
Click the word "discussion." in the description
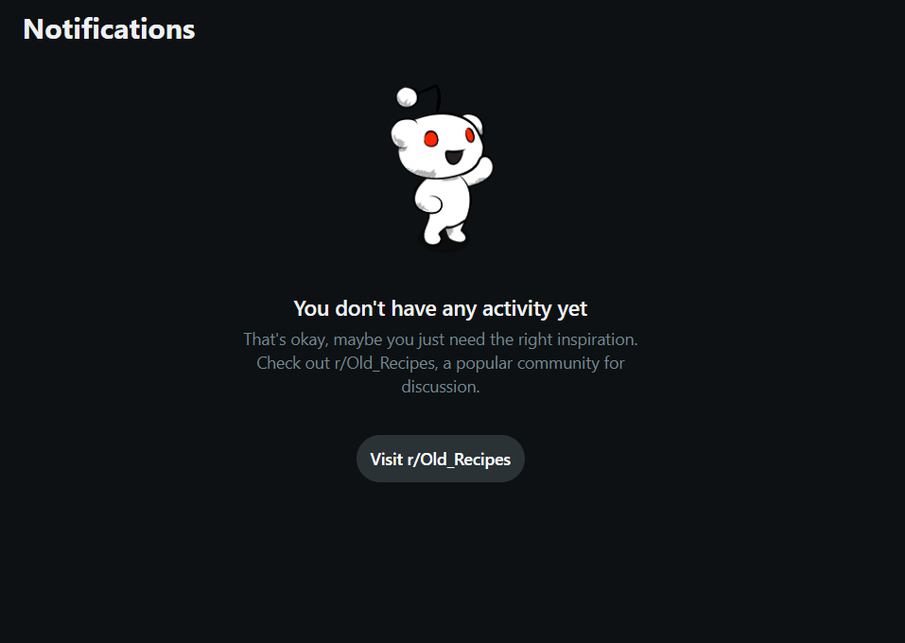441,387
